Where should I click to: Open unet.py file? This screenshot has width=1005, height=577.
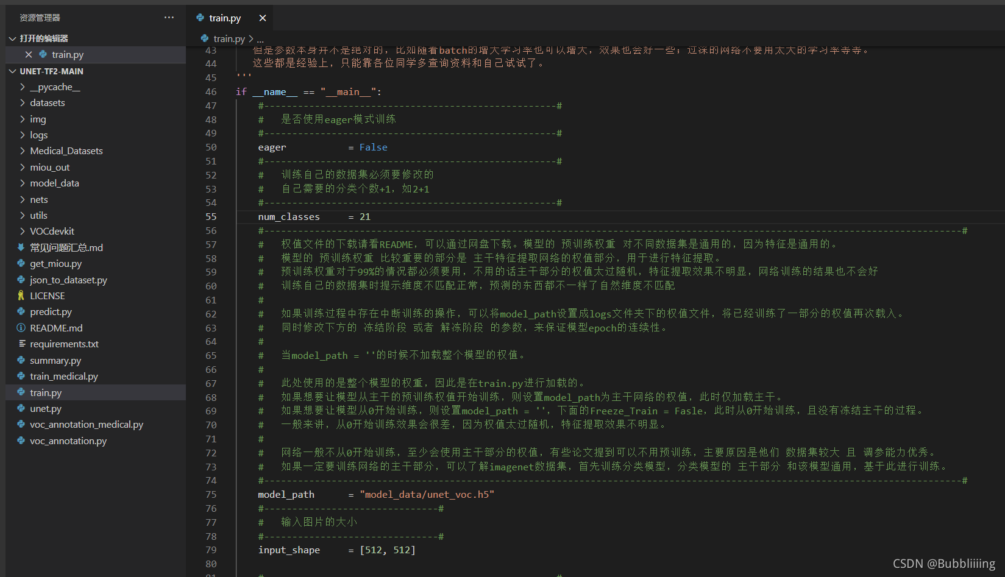(x=46, y=408)
